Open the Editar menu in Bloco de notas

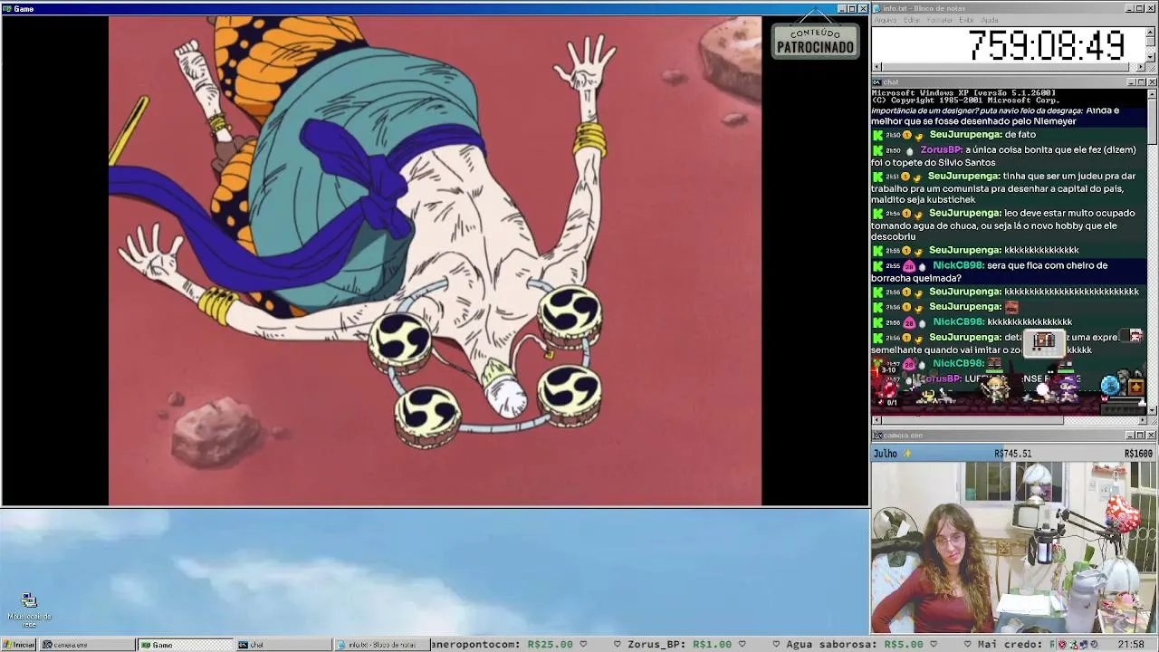coord(911,20)
